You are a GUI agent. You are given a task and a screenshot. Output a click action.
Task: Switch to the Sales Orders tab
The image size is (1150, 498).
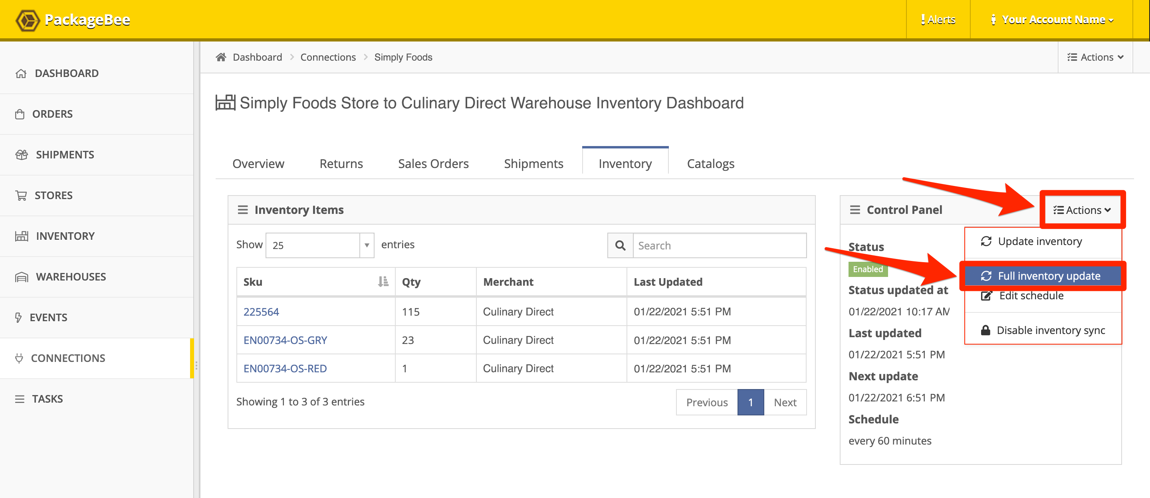pos(433,163)
